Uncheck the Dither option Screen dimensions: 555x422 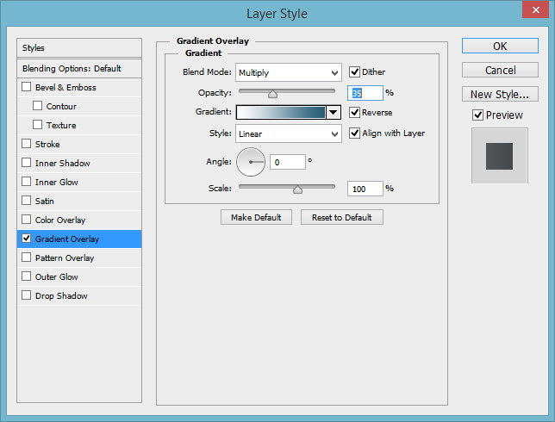[x=354, y=71]
